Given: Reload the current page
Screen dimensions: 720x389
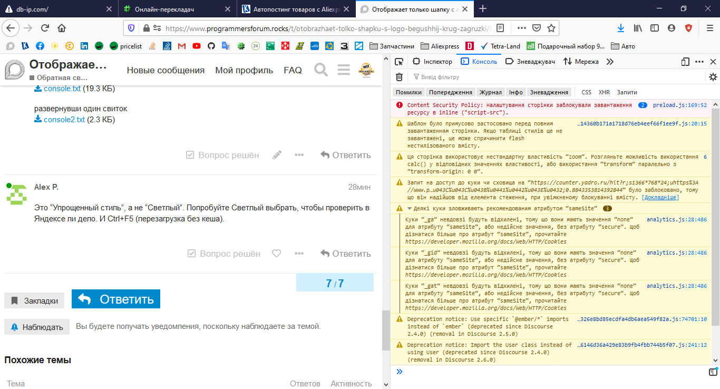Looking at the screenshot, I should click(x=45, y=28).
